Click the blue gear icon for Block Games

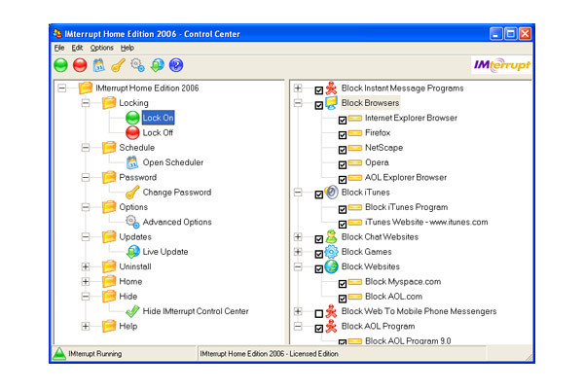[x=331, y=252]
